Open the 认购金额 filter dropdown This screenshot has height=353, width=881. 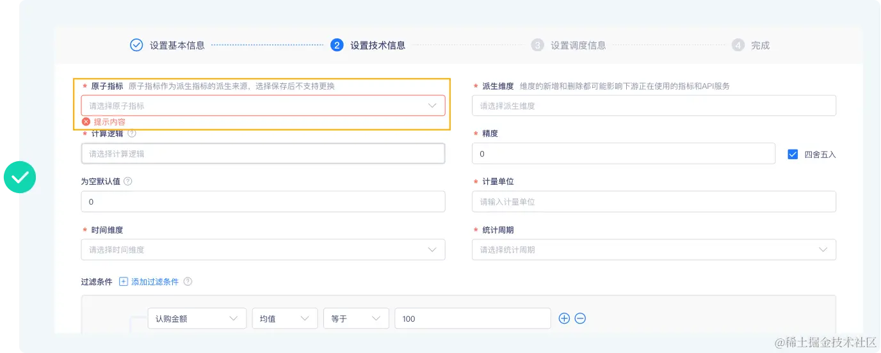(x=197, y=318)
